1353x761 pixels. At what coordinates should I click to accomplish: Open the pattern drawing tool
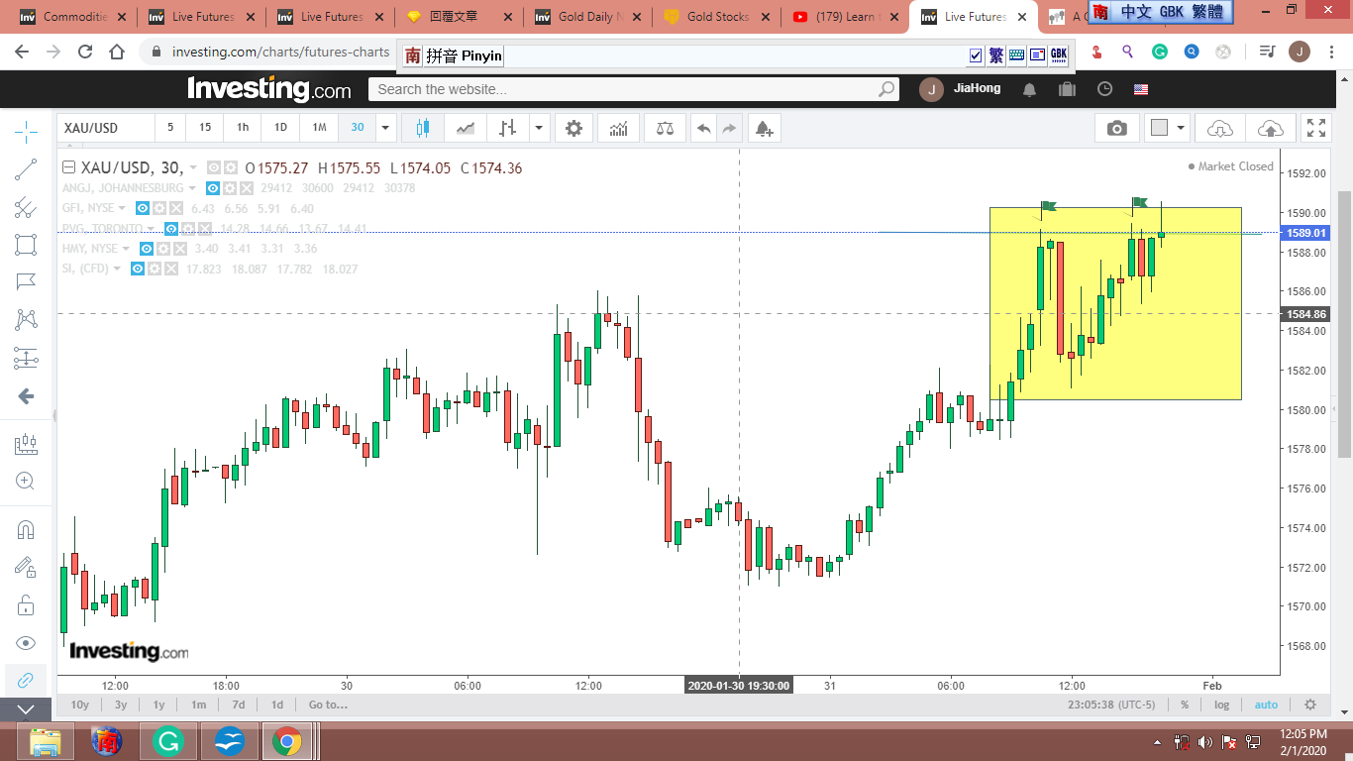26,320
